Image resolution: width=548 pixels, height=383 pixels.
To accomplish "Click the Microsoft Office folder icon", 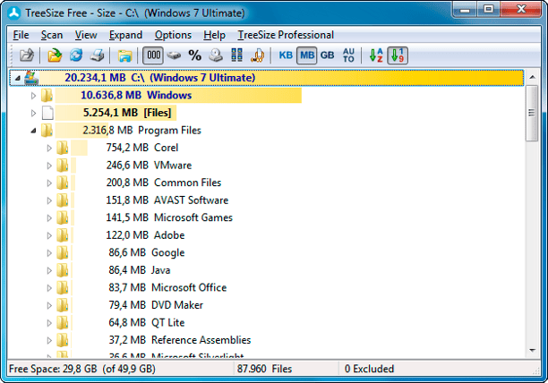I will [x=63, y=287].
